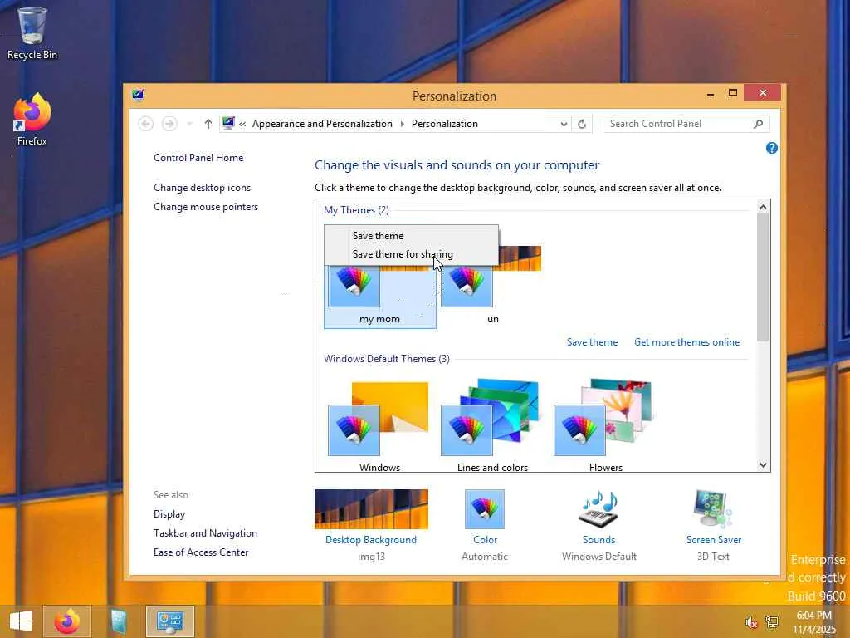Select the 'un' theme
Screen dimensions: 850x638
tap(493, 287)
